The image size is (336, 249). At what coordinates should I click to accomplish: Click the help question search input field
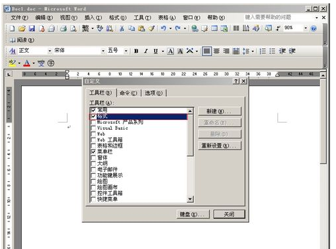[279, 17]
